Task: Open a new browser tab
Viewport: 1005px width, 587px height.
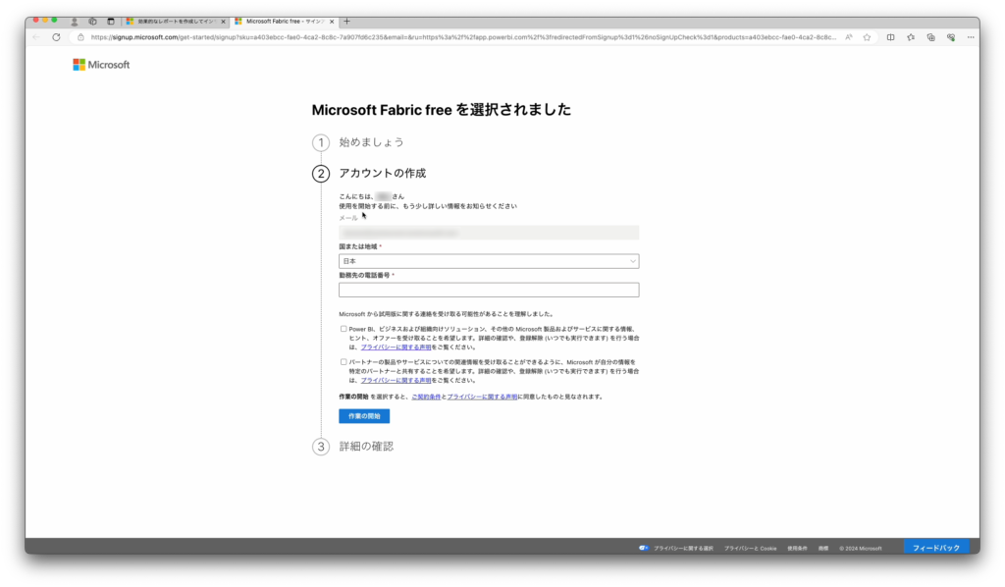Action: [347, 21]
